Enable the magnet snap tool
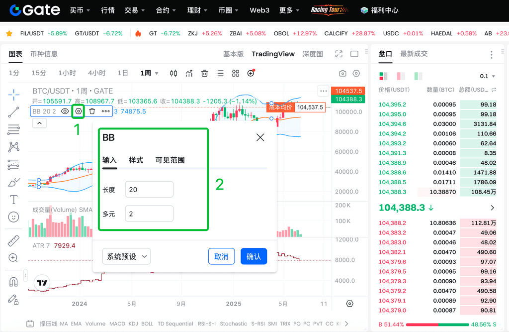 14,282
